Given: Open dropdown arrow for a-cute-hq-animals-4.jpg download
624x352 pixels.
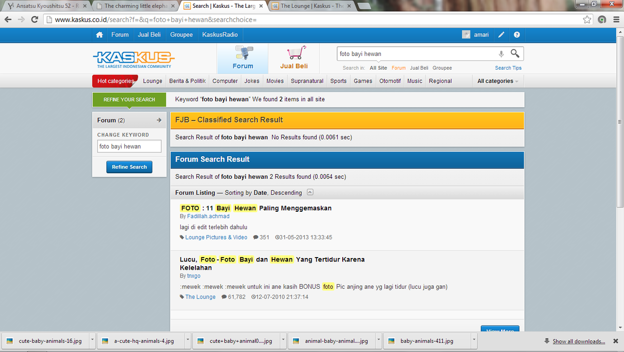Looking at the screenshot, I should (188, 341).
